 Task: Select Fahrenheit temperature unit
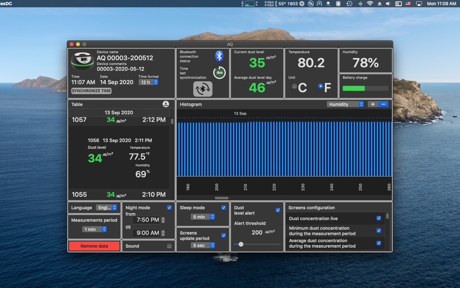[321, 86]
